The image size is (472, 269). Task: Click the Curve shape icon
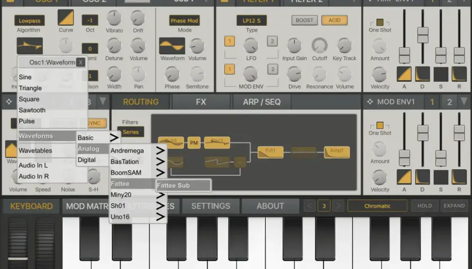[66, 17]
